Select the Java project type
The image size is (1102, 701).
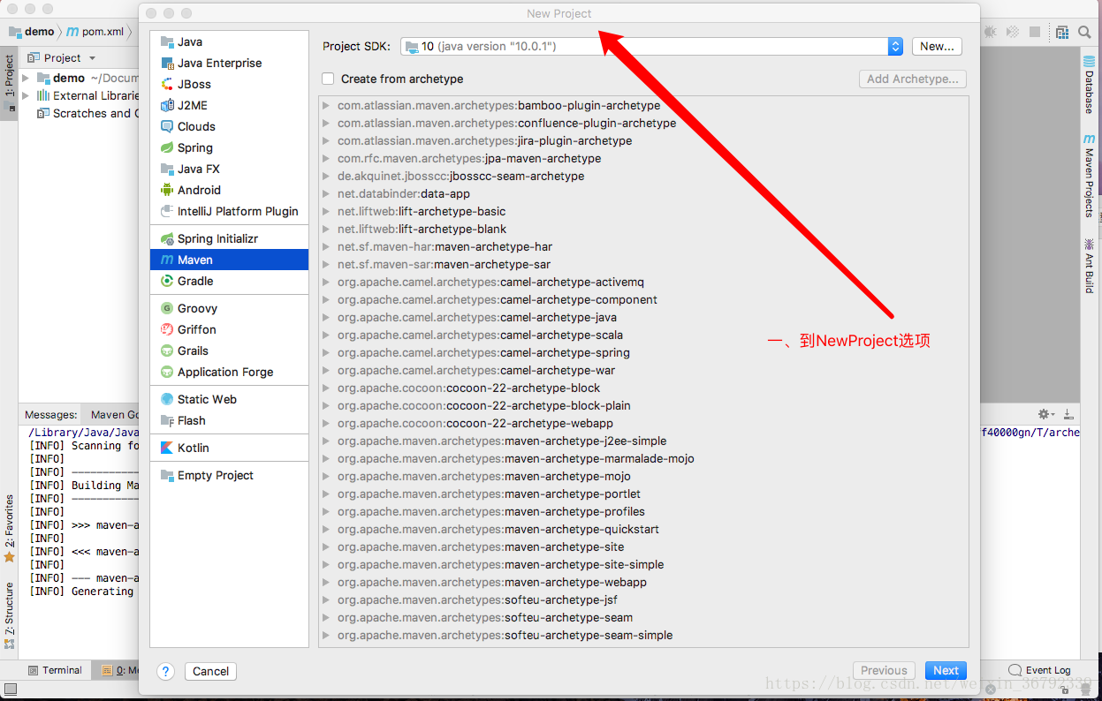point(229,41)
